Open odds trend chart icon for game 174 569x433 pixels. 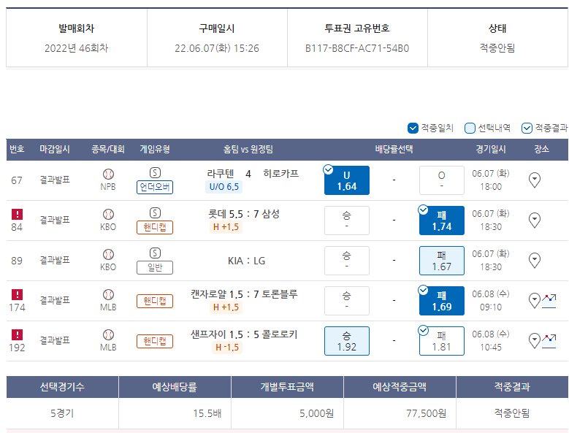[x=549, y=301]
